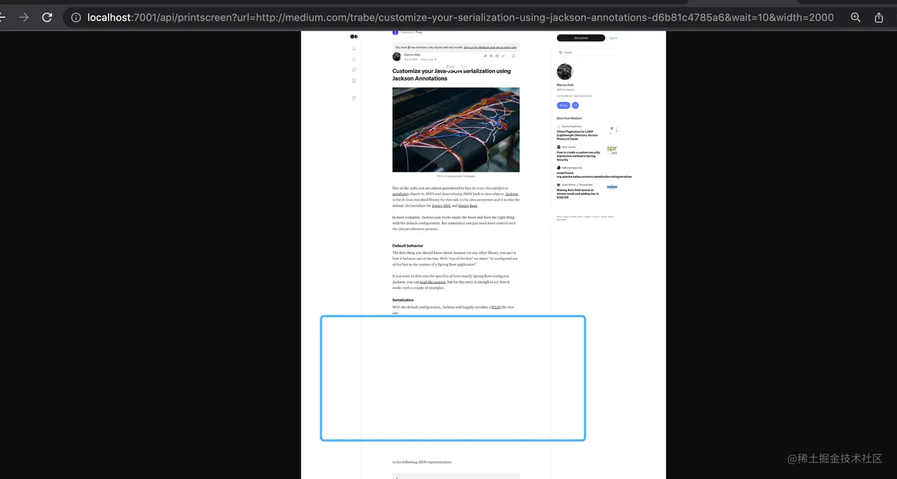Open 'How to create a custom security expression' article
Screen dimensions: 897x479
[x=578, y=156]
